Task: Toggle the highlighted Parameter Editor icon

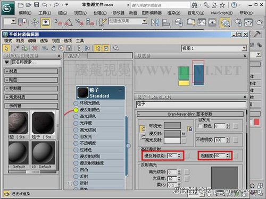Action: coord(106,48)
